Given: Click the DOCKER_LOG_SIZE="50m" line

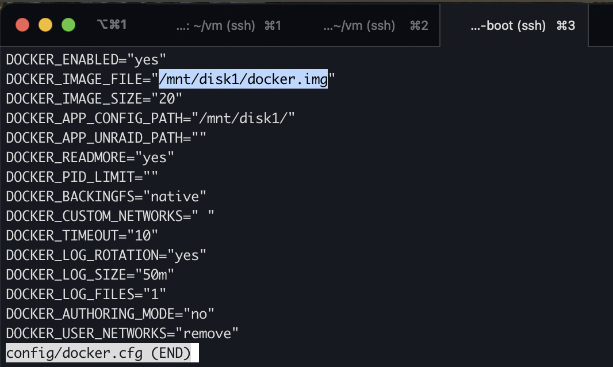Looking at the screenshot, I should tap(90, 274).
